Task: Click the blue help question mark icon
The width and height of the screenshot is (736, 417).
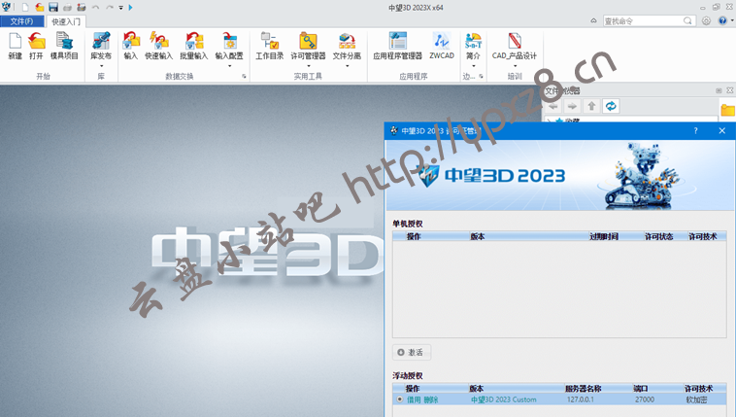Action: (x=722, y=20)
